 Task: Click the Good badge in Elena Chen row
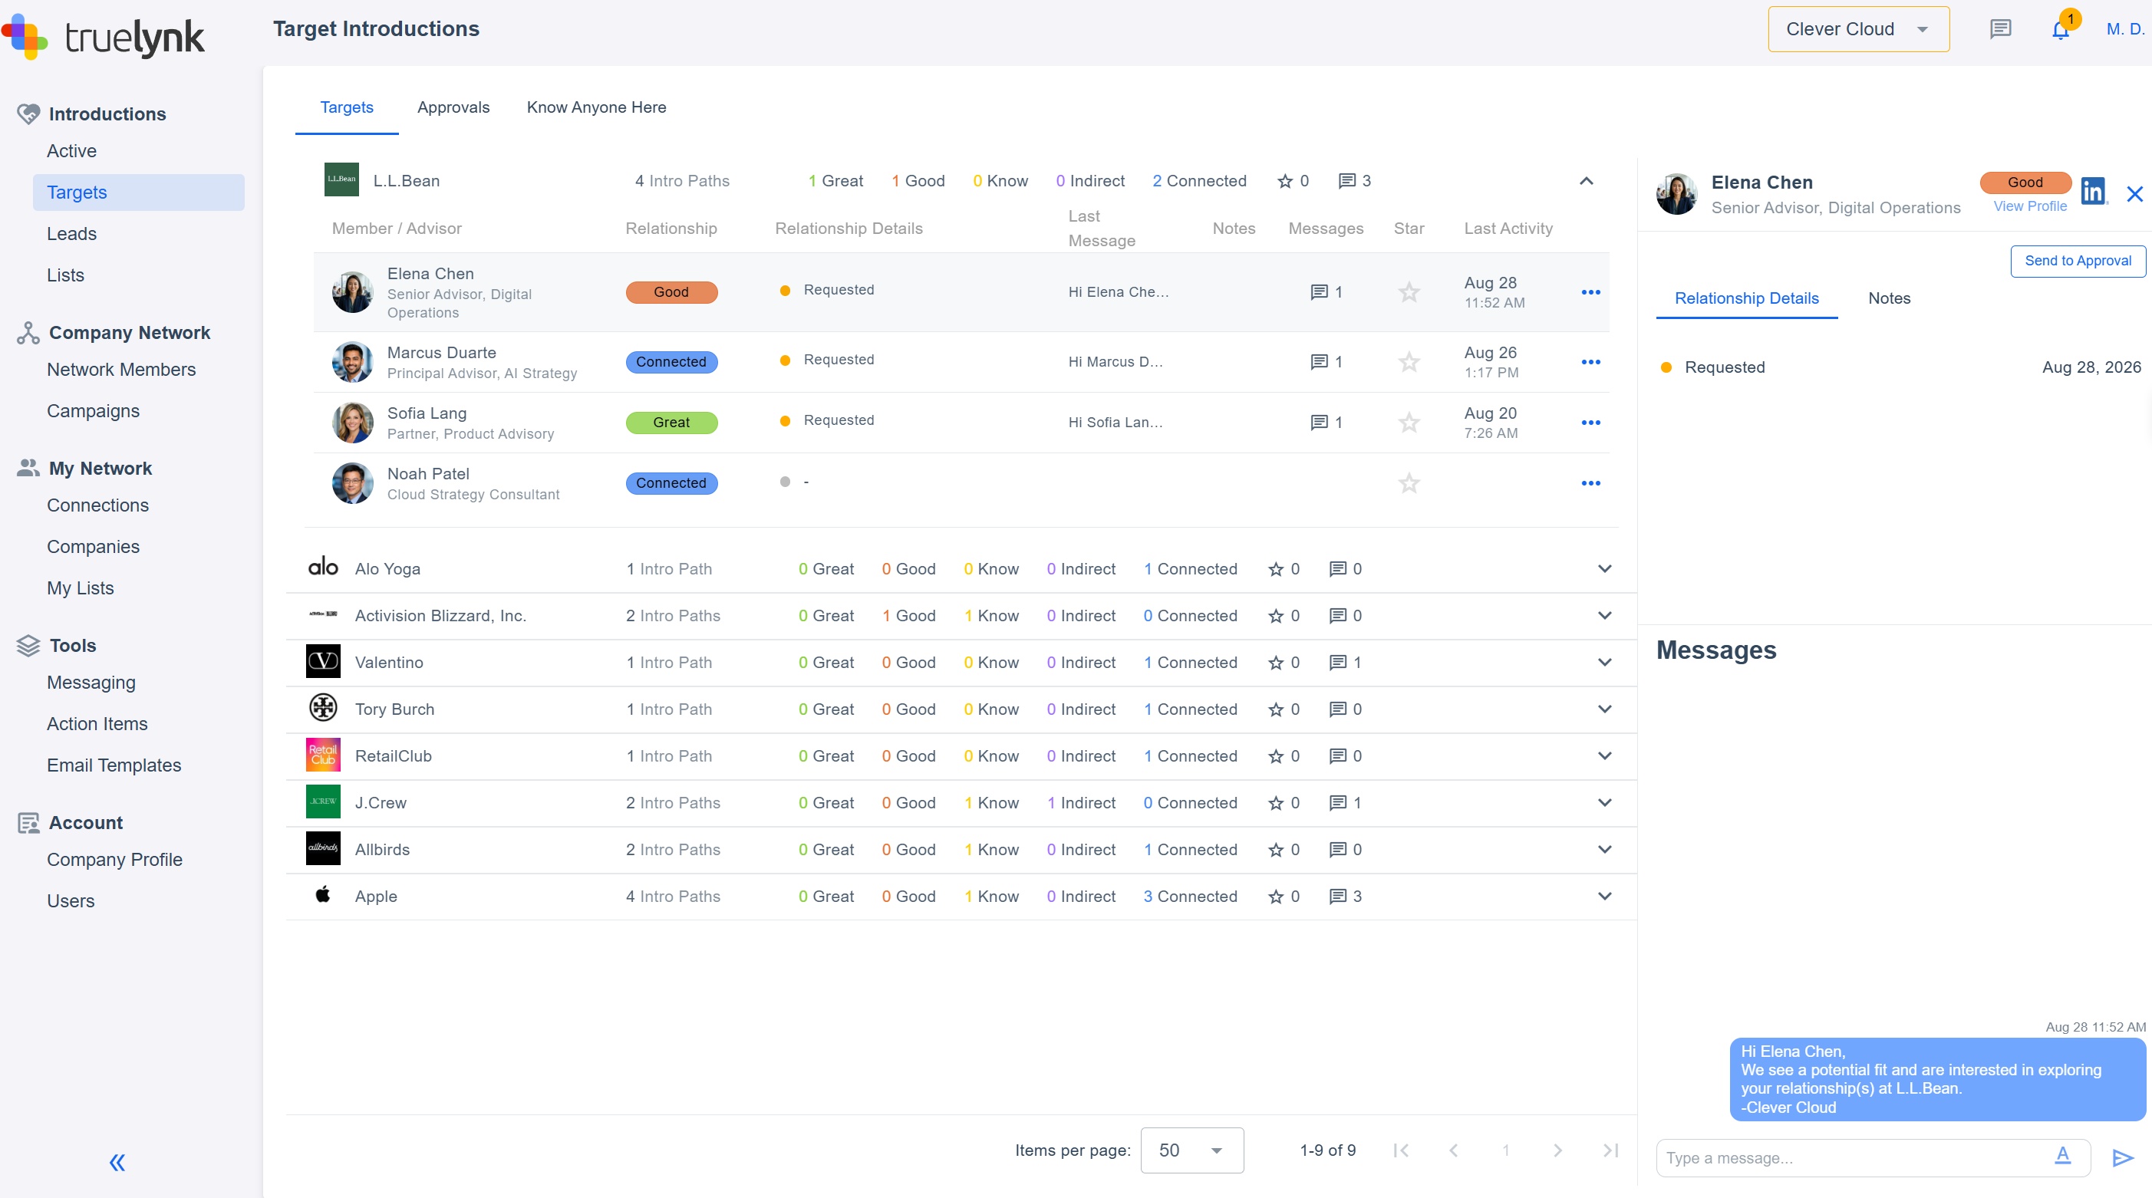671,292
